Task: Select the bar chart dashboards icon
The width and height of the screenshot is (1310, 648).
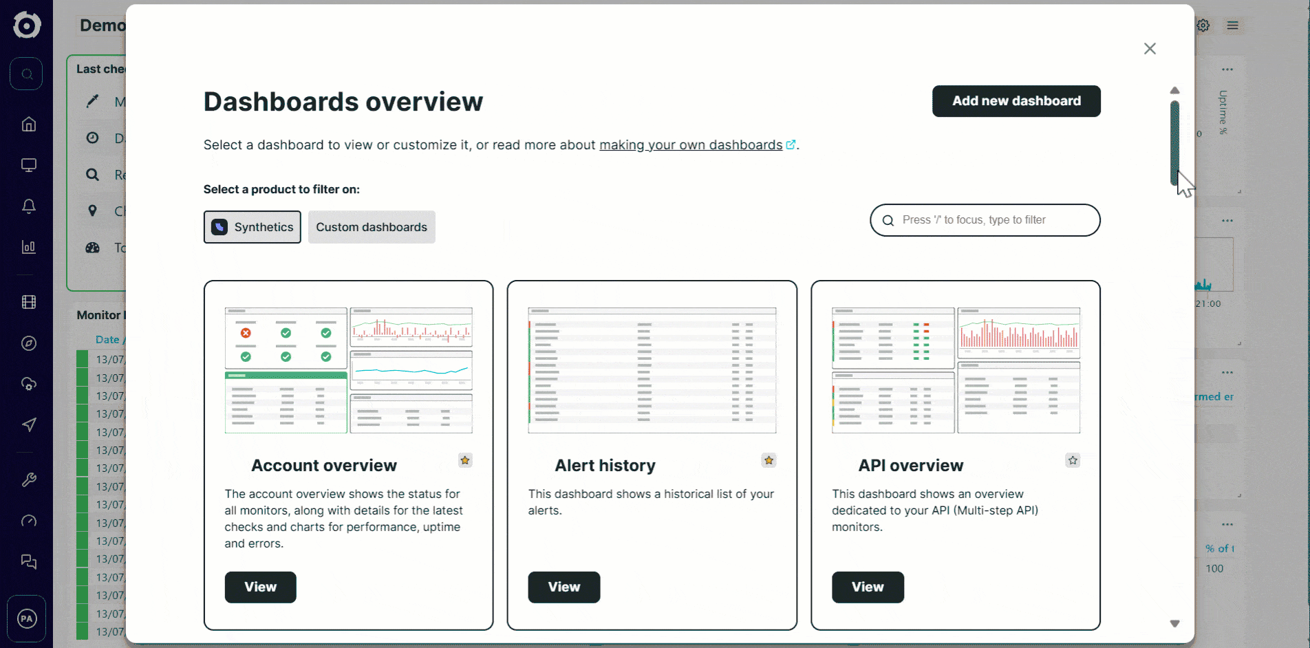Action: [28, 247]
